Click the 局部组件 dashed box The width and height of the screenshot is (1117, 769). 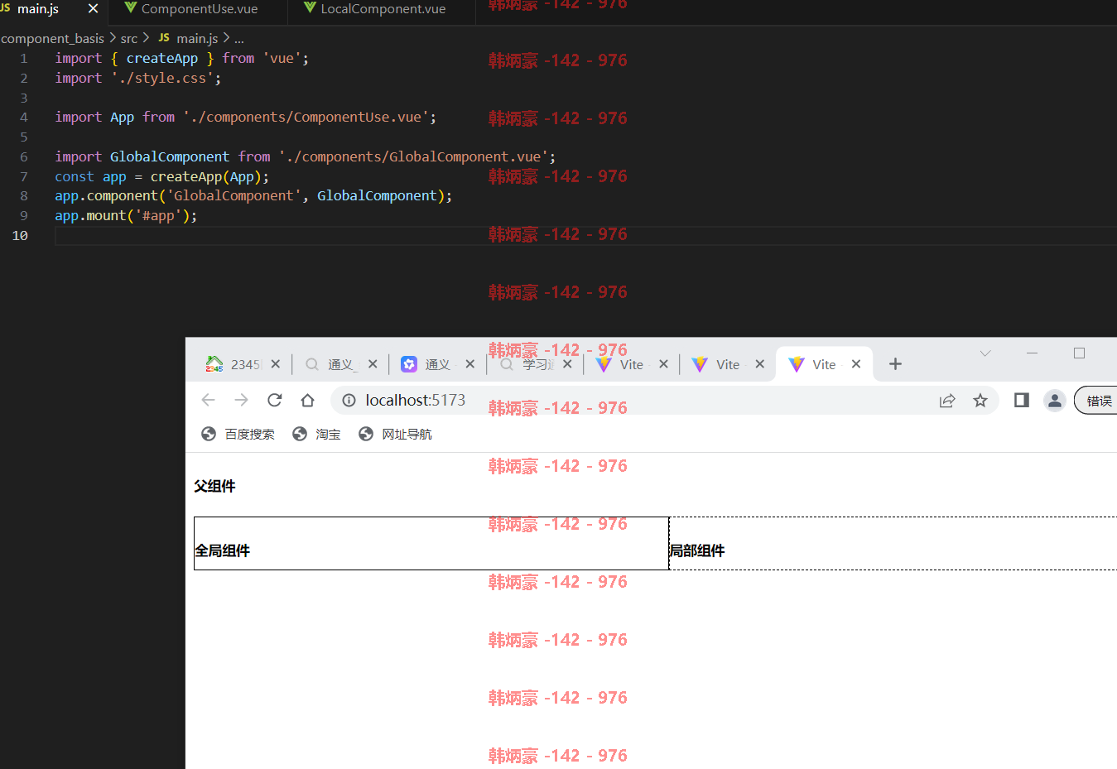tap(893, 543)
